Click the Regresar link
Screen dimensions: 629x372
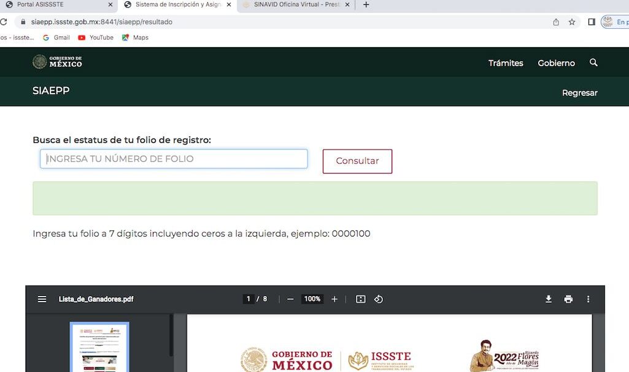tap(579, 92)
